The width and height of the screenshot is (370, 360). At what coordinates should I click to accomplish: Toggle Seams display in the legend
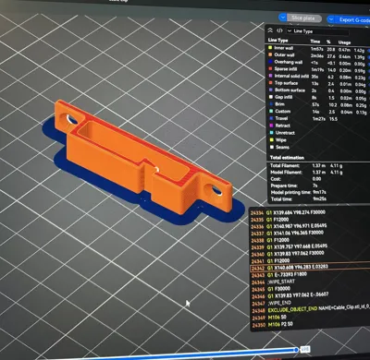point(279,147)
